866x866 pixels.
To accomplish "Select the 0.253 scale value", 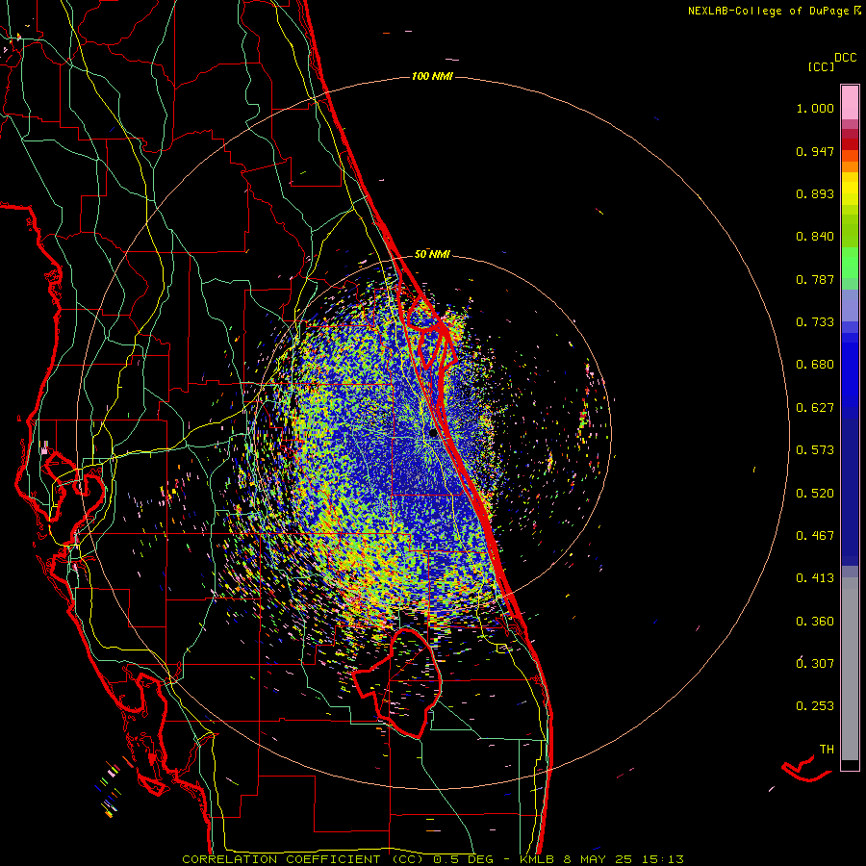I will [x=815, y=706].
